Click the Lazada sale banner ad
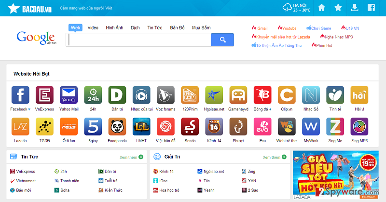 coord(336,175)
